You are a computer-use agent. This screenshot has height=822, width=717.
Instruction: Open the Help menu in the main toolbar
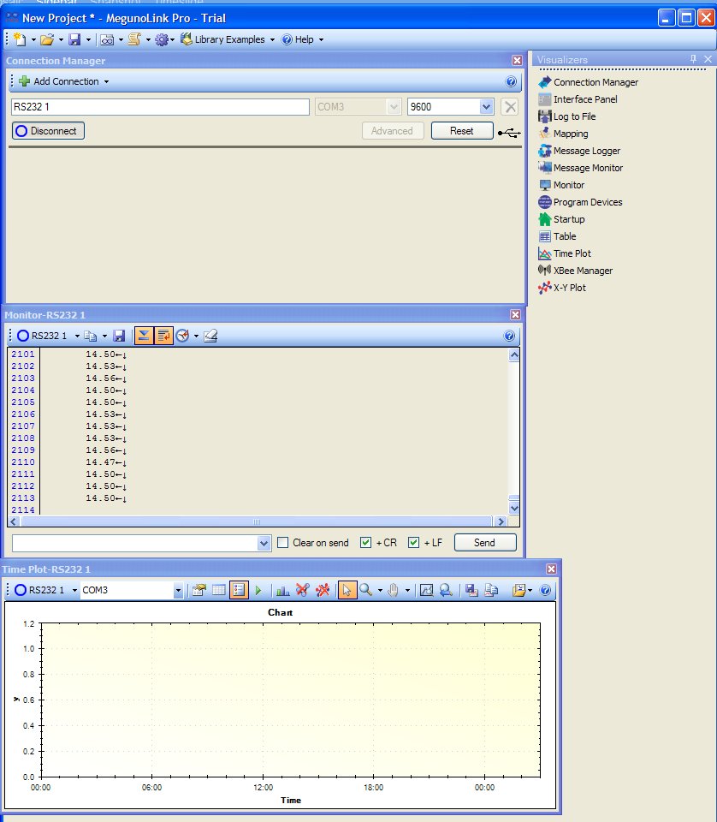[302, 39]
